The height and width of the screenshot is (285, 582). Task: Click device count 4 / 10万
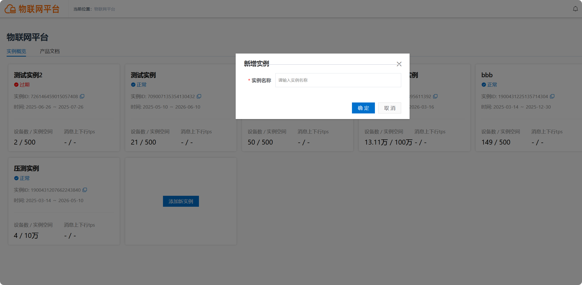click(x=26, y=236)
